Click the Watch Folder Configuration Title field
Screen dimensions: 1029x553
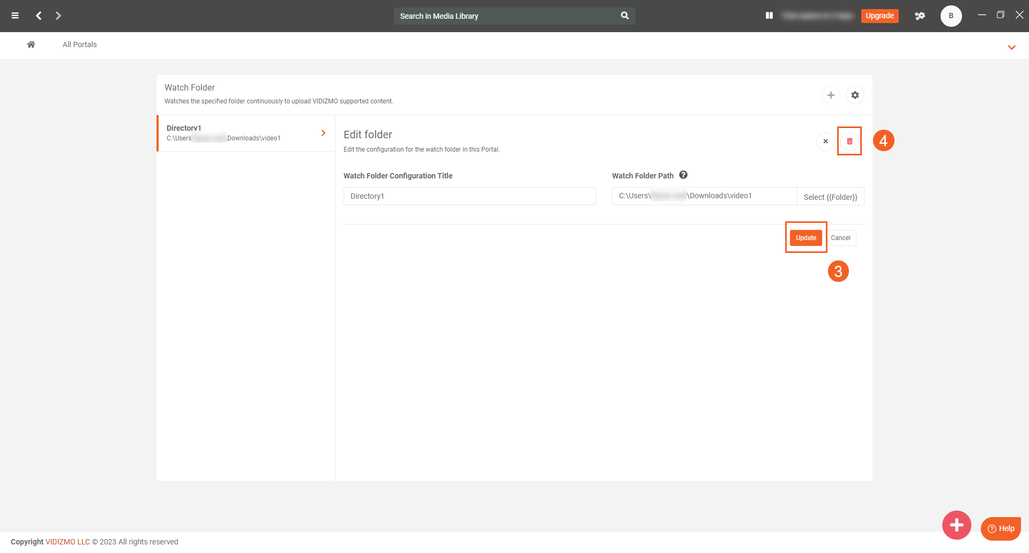tap(469, 196)
